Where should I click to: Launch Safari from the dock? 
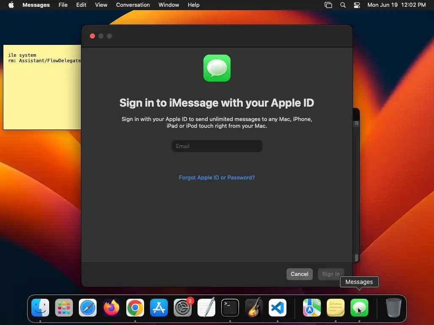(88, 308)
